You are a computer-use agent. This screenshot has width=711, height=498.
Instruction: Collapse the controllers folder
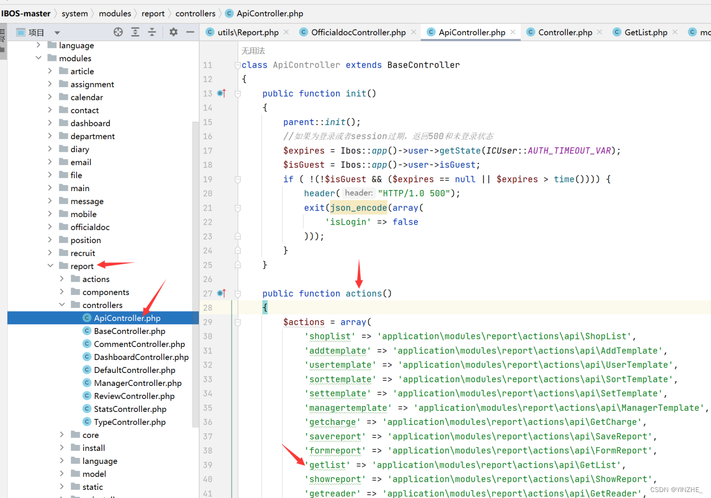tap(62, 305)
